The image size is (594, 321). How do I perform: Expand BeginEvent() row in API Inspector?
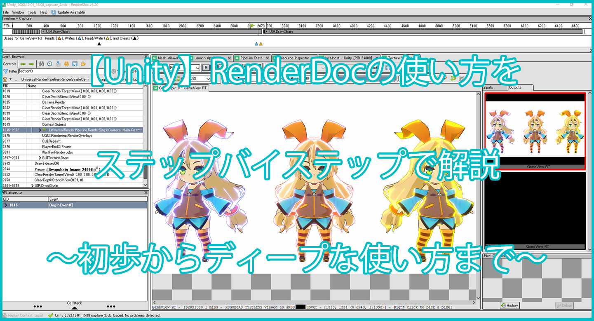tap(5, 205)
